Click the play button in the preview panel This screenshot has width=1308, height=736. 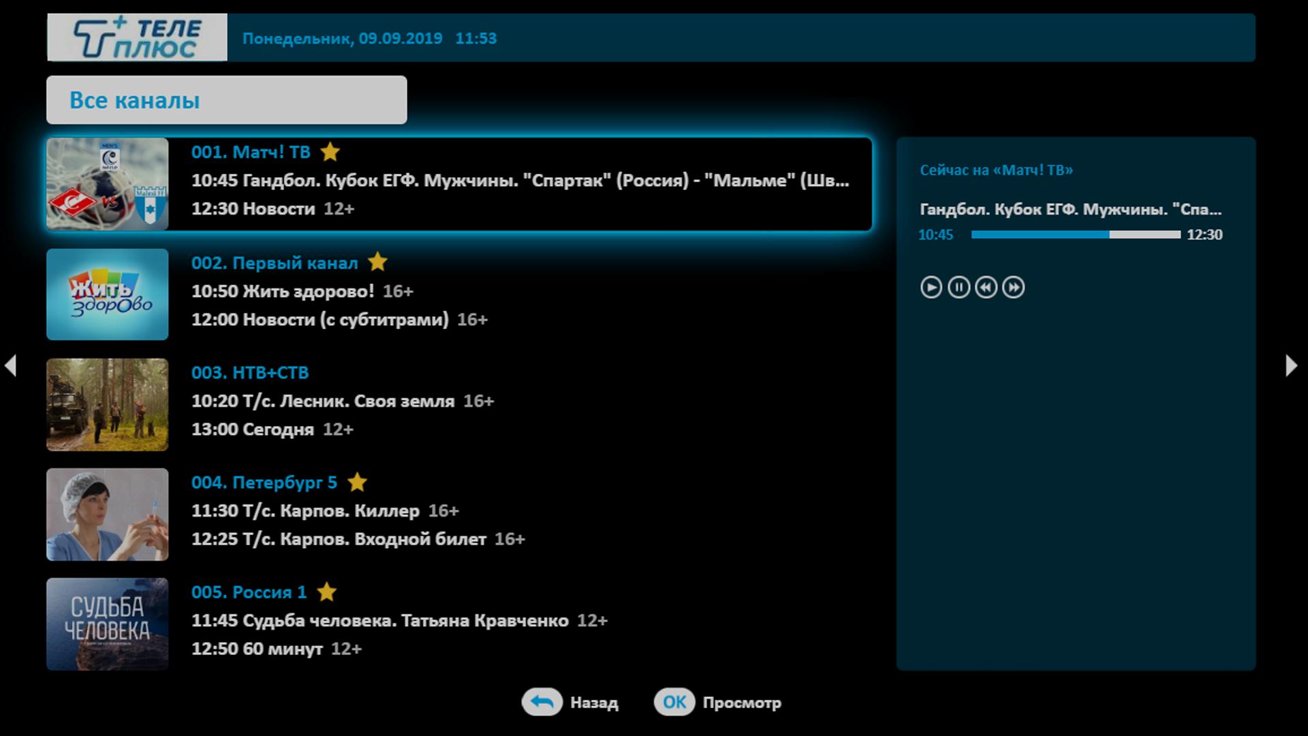931,288
